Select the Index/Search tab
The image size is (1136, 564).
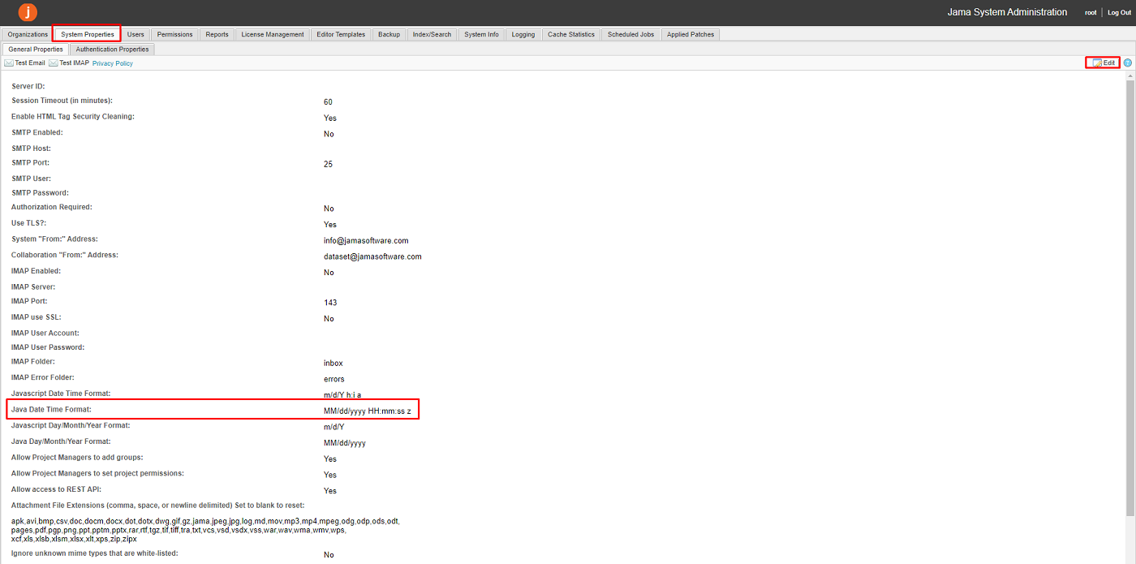coord(432,34)
